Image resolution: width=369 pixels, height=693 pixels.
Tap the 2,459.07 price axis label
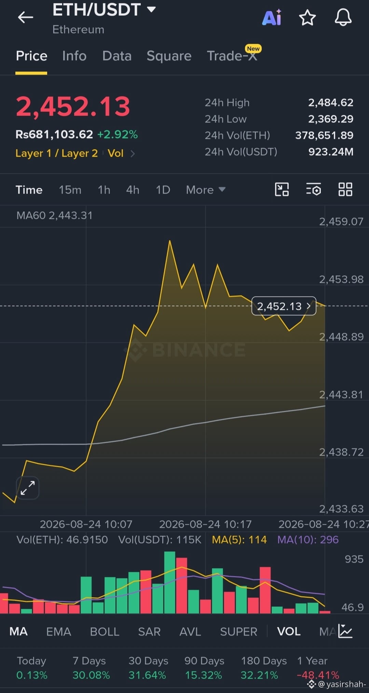341,222
